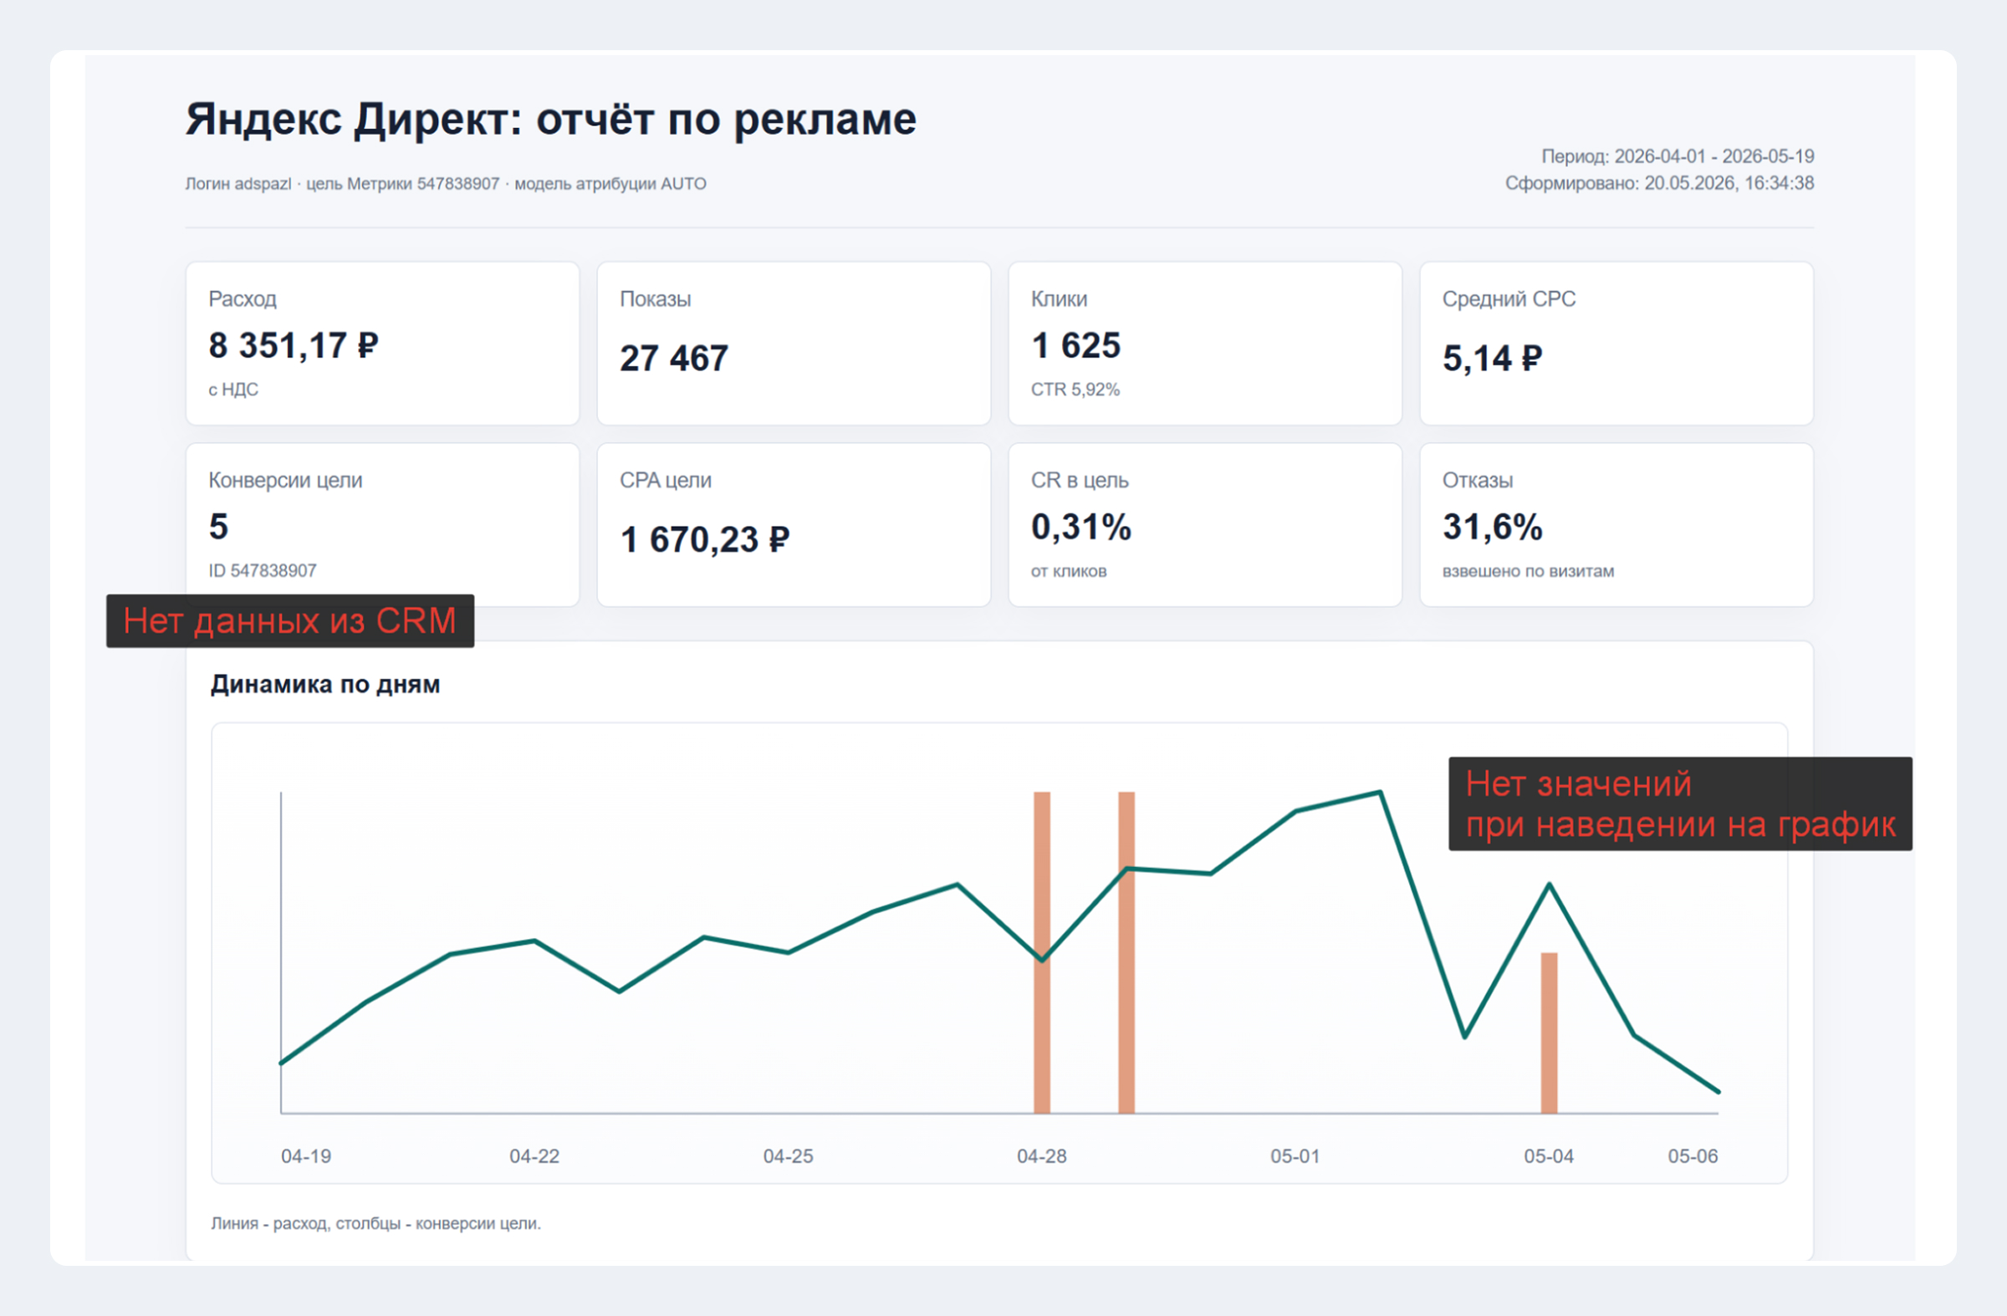2007x1316 pixels.
Task: Click the "Средний CPC" card label
Action: 1509,299
